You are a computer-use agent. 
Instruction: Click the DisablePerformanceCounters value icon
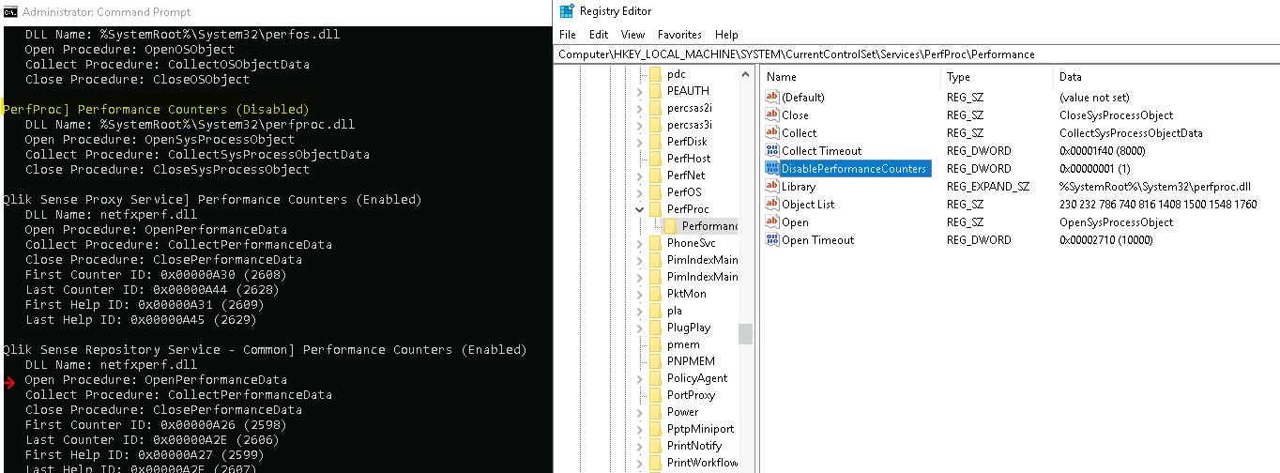click(x=772, y=169)
